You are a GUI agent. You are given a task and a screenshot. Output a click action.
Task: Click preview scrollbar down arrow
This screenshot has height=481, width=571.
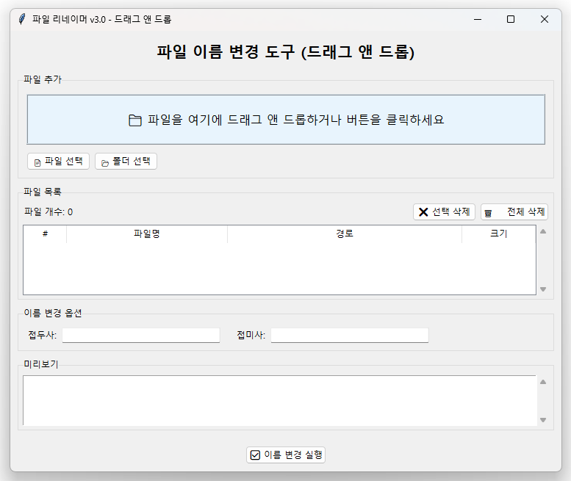[x=543, y=420]
